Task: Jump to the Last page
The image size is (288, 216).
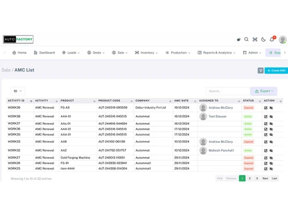Action: (x=274, y=179)
